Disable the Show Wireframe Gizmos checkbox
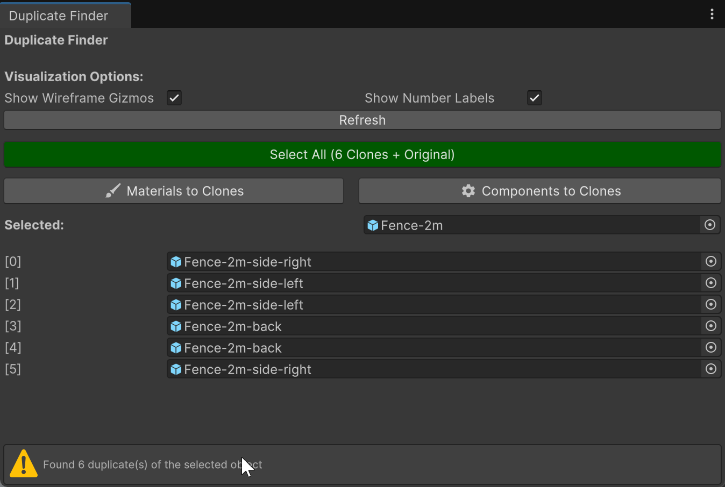 (174, 98)
